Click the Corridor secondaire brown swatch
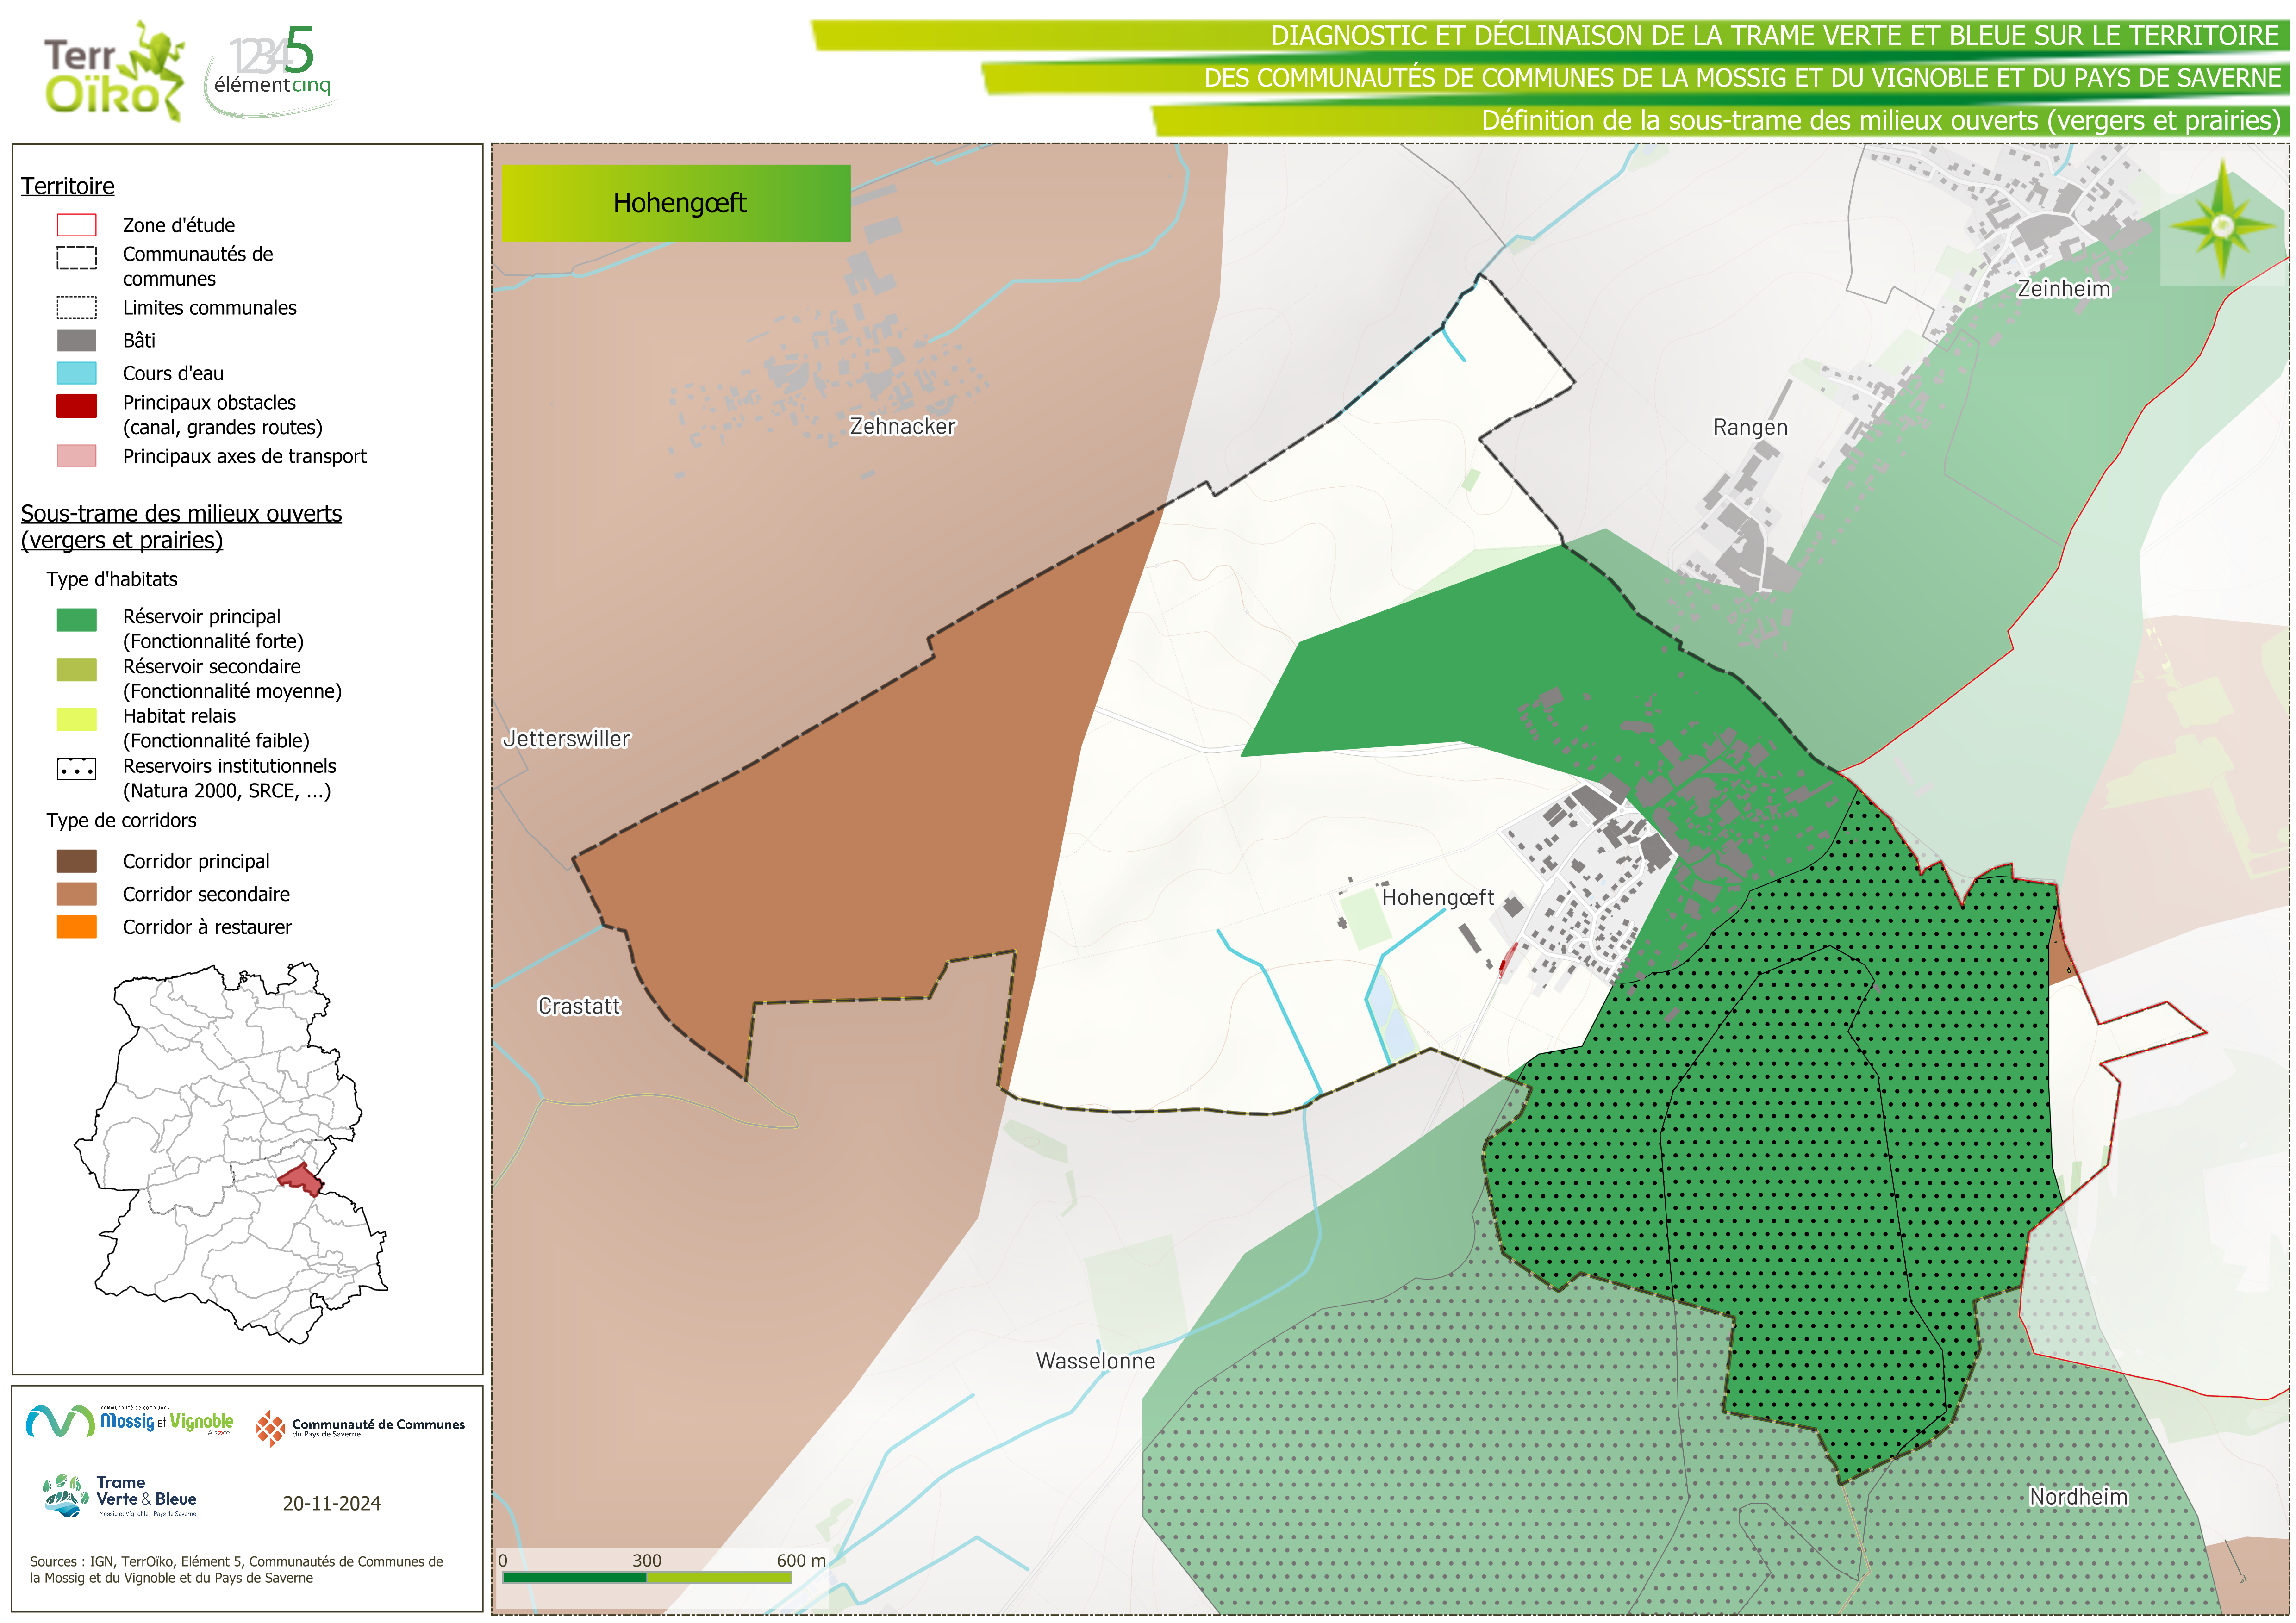This screenshot has height=1623, width=2296. pyautogui.click(x=77, y=894)
